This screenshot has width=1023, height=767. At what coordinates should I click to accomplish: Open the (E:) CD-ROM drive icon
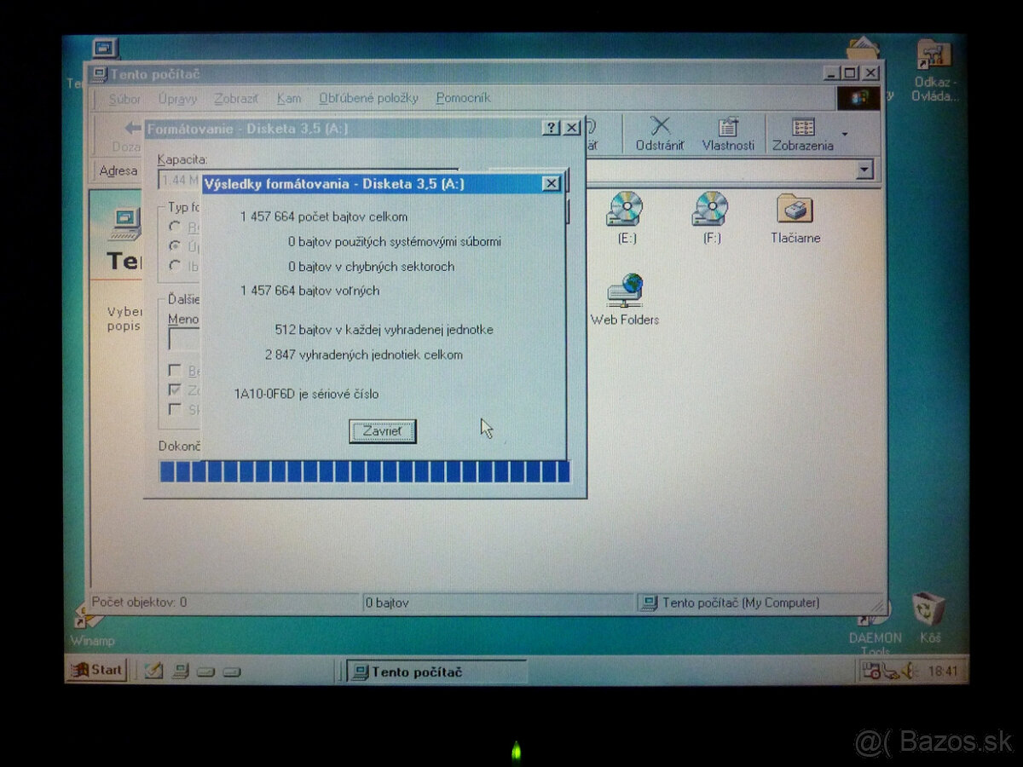(627, 210)
